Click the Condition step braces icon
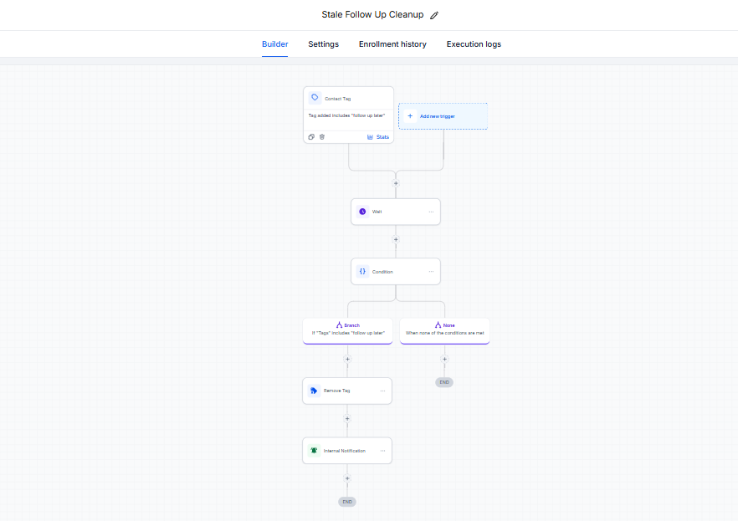This screenshot has width=738, height=521. coord(362,271)
